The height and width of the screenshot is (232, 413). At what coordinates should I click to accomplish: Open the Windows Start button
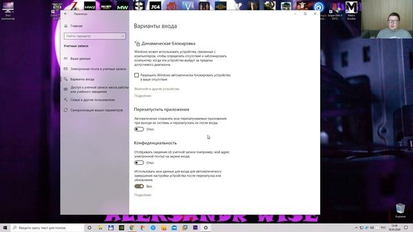click(x=5, y=227)
